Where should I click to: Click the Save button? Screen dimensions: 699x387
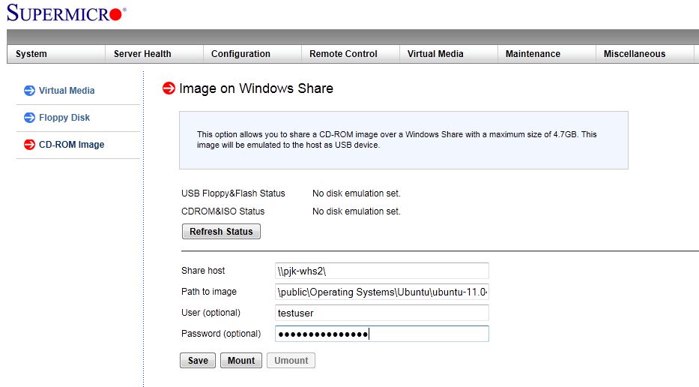(198, 361)
